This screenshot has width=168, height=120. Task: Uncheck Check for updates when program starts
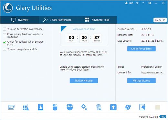[x=5, y=42]
